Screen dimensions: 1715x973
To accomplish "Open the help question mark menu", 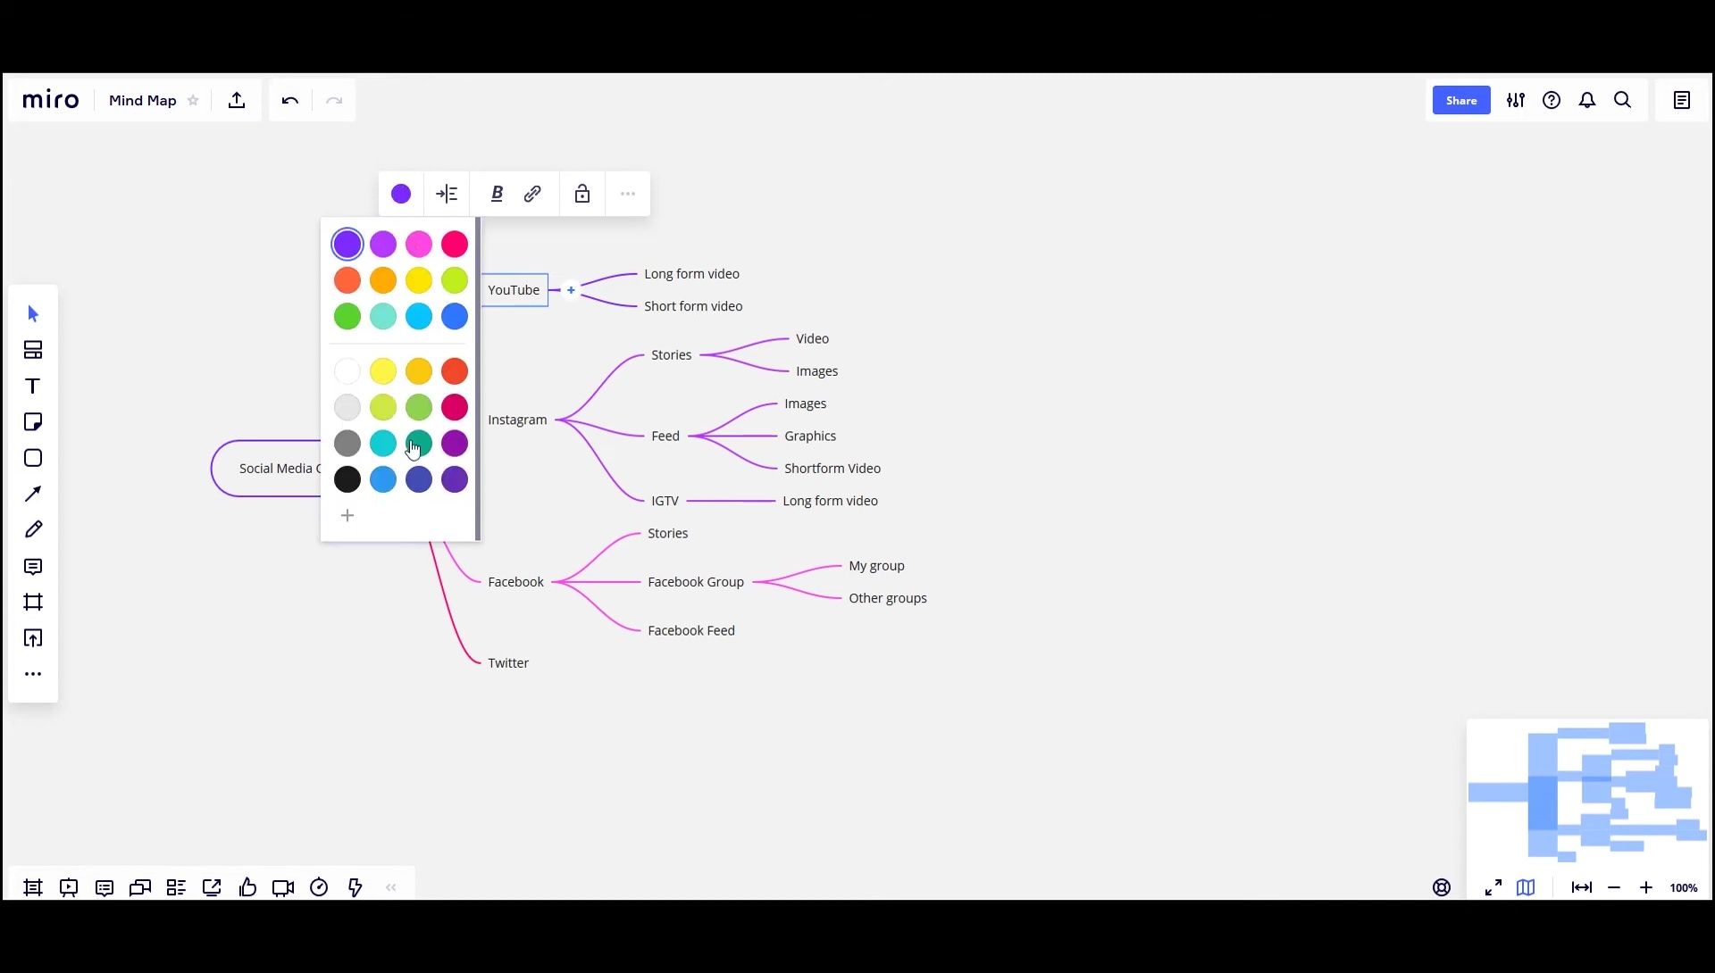I will 1552,100.
